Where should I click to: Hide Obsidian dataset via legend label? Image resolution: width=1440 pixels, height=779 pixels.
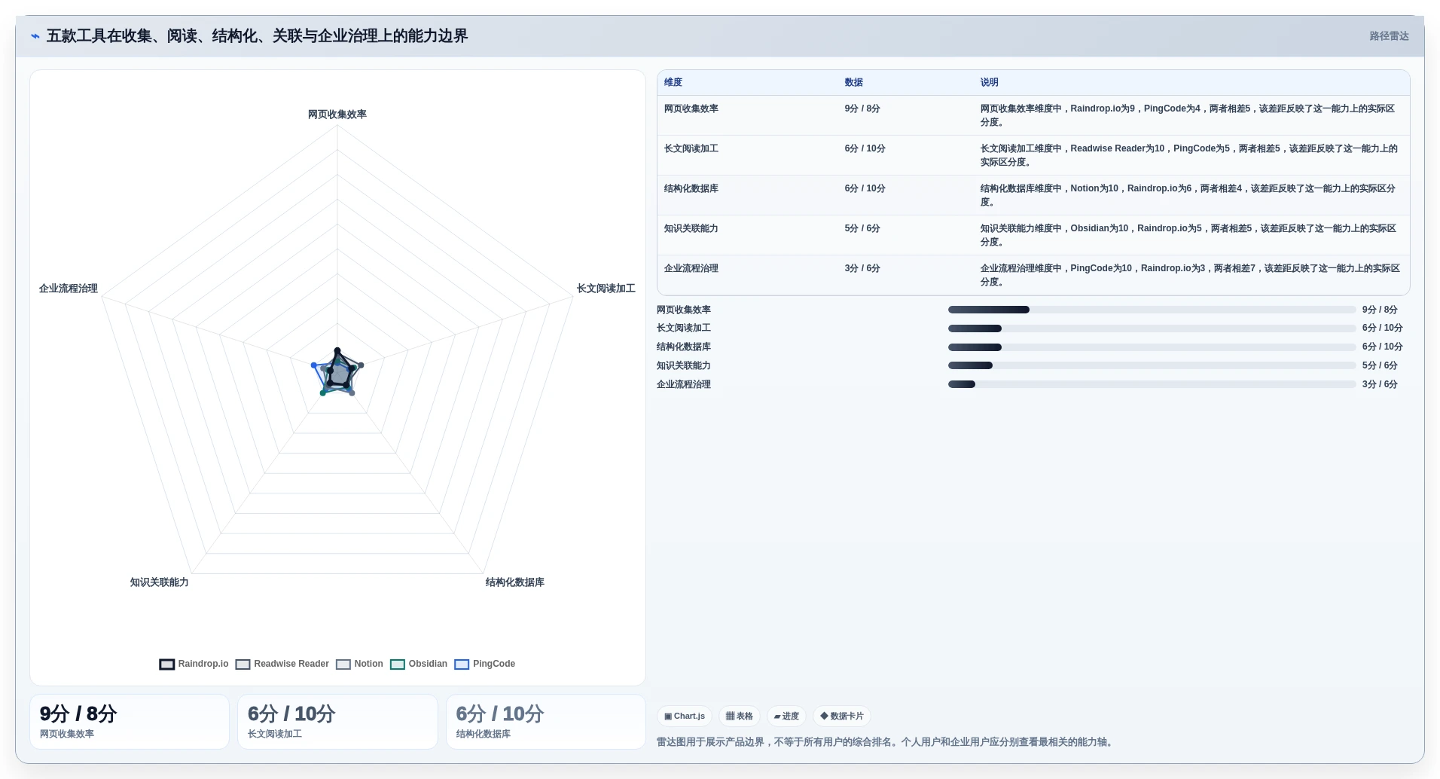pyautogui.click(x=428, y=664)
